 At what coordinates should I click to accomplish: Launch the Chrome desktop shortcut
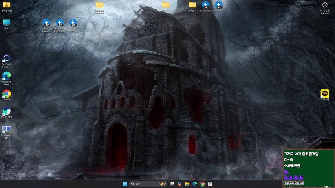[6, 95]
